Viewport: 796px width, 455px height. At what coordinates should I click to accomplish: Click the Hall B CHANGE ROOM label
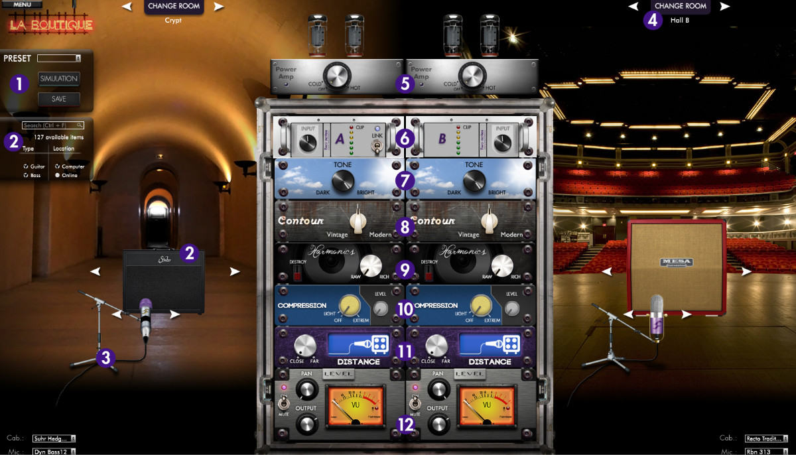pos(681,7)
